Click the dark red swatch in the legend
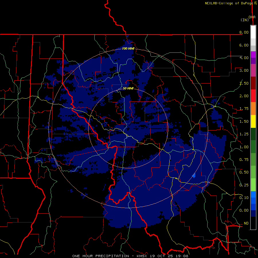Viewport: 258px width, 258px height. (253, 83)
